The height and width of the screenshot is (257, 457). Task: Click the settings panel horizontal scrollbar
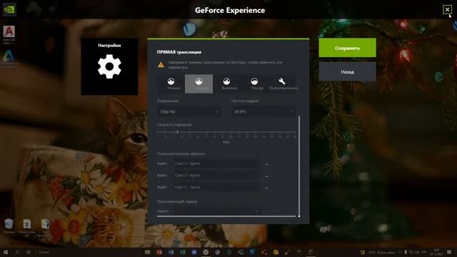(x=226, y=216)
